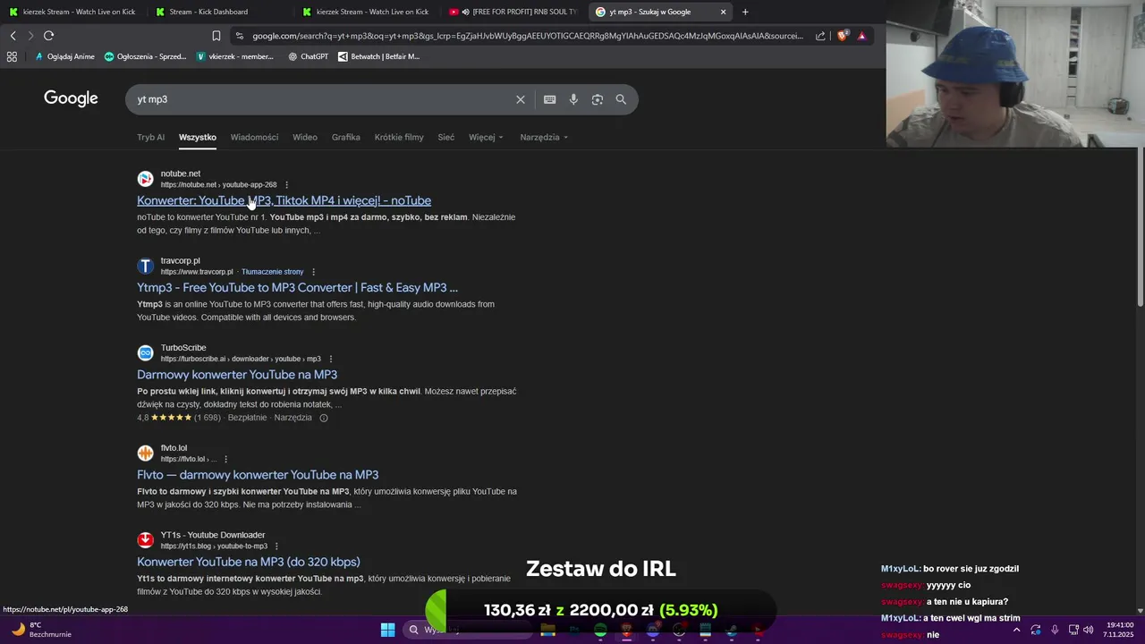1145x644 pixels.
Task: Select the Wiadomości search filter
Action: pos(254,137)
